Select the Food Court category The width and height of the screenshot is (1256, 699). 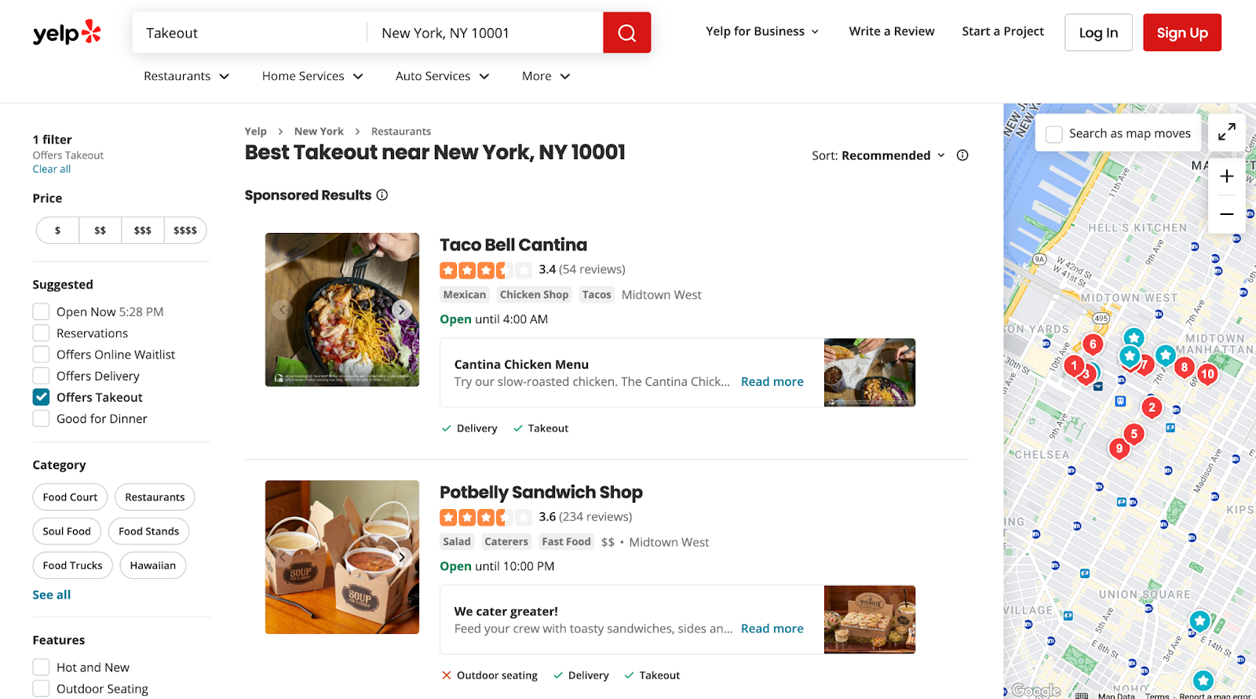click(70, 497)
